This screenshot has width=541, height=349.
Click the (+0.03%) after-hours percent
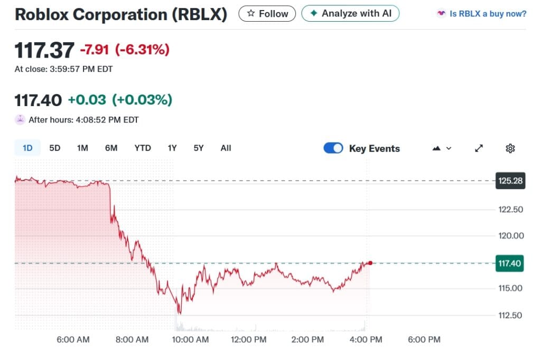[142, 100]
